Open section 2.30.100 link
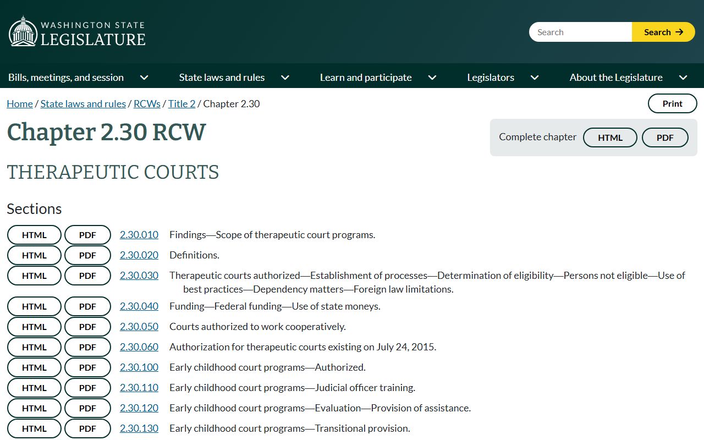This screenshot has width=704, height=440. coord(139,367)
